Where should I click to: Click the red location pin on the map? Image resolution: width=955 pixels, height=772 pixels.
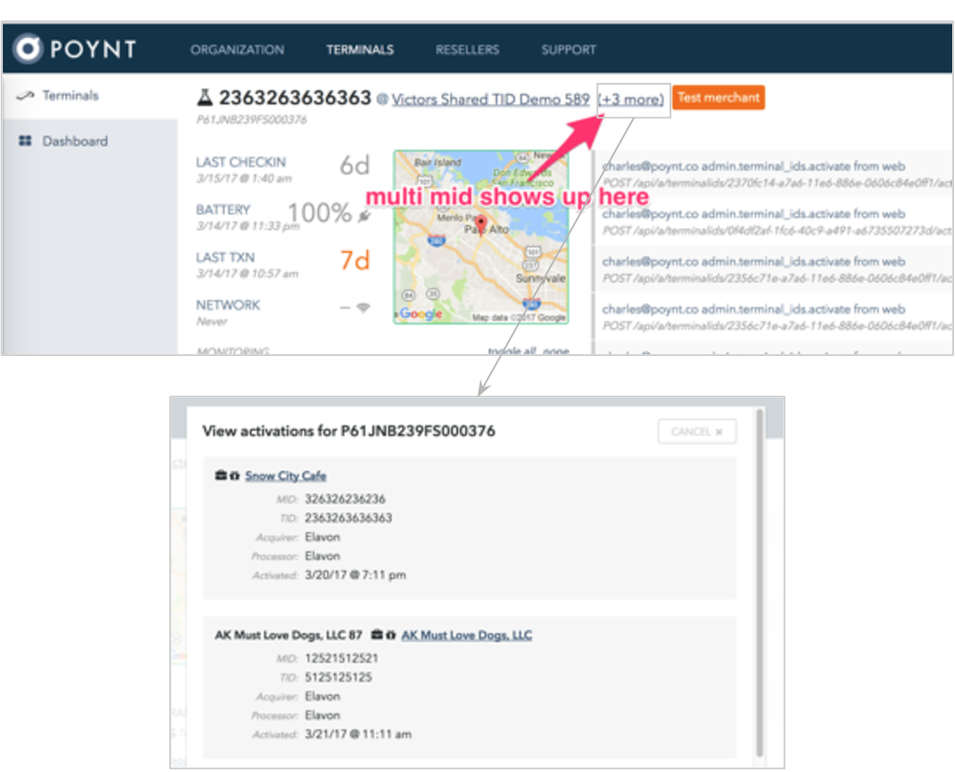tap(480, 223)
